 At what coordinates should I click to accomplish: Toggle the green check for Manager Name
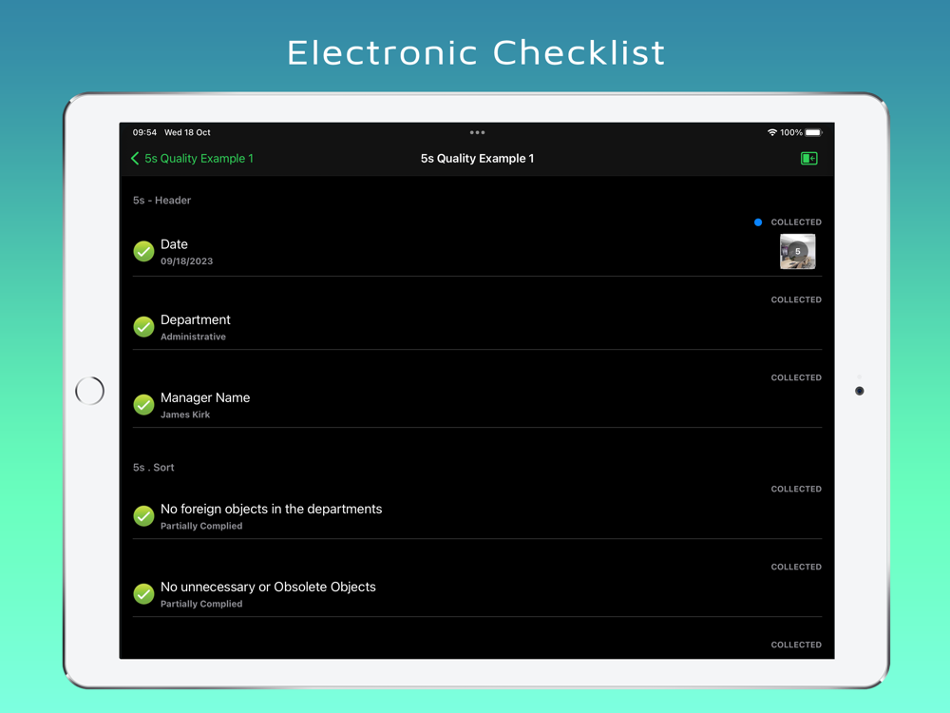[143, 404]
